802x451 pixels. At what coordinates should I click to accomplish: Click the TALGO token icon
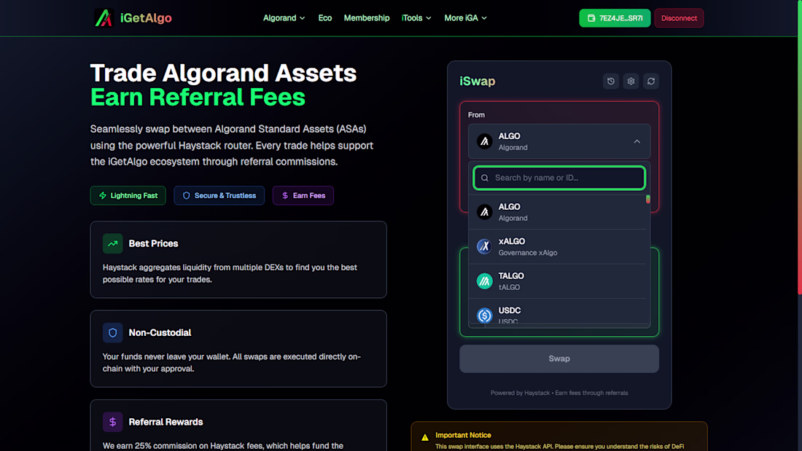(x=484, y=281)
